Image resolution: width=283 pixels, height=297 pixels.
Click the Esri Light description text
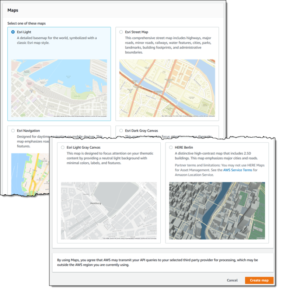(57, 40)
